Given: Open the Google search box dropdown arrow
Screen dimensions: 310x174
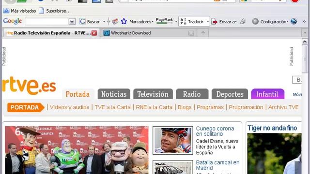Looking at the screenshot, I should [72, 21].
